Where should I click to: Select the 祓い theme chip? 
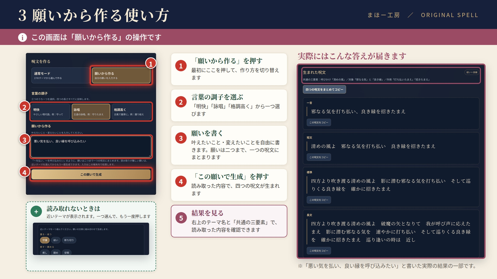56,240
